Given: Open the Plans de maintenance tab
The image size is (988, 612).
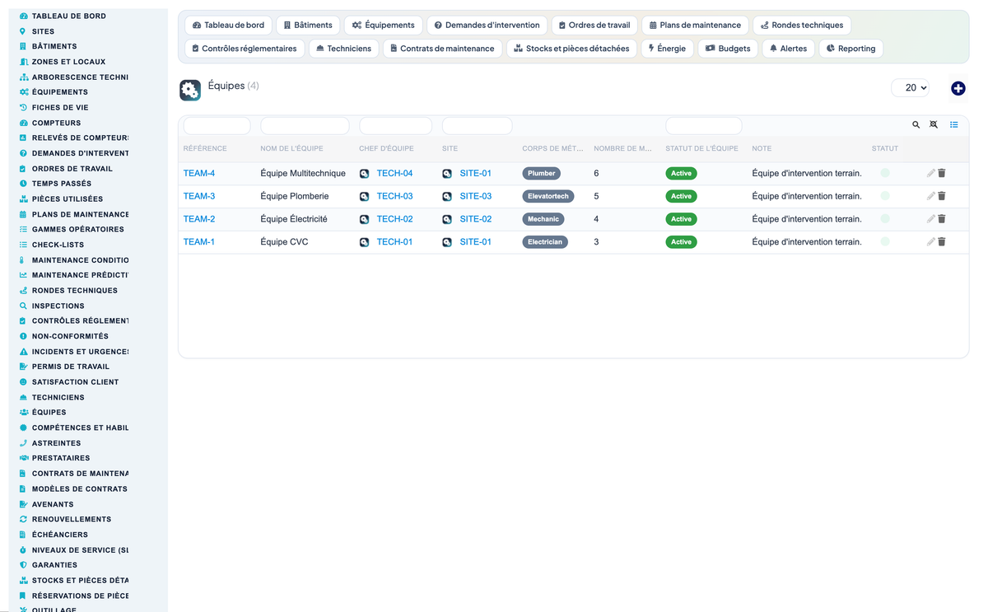Looking at the screenshot, I should (x=695, y=26).
